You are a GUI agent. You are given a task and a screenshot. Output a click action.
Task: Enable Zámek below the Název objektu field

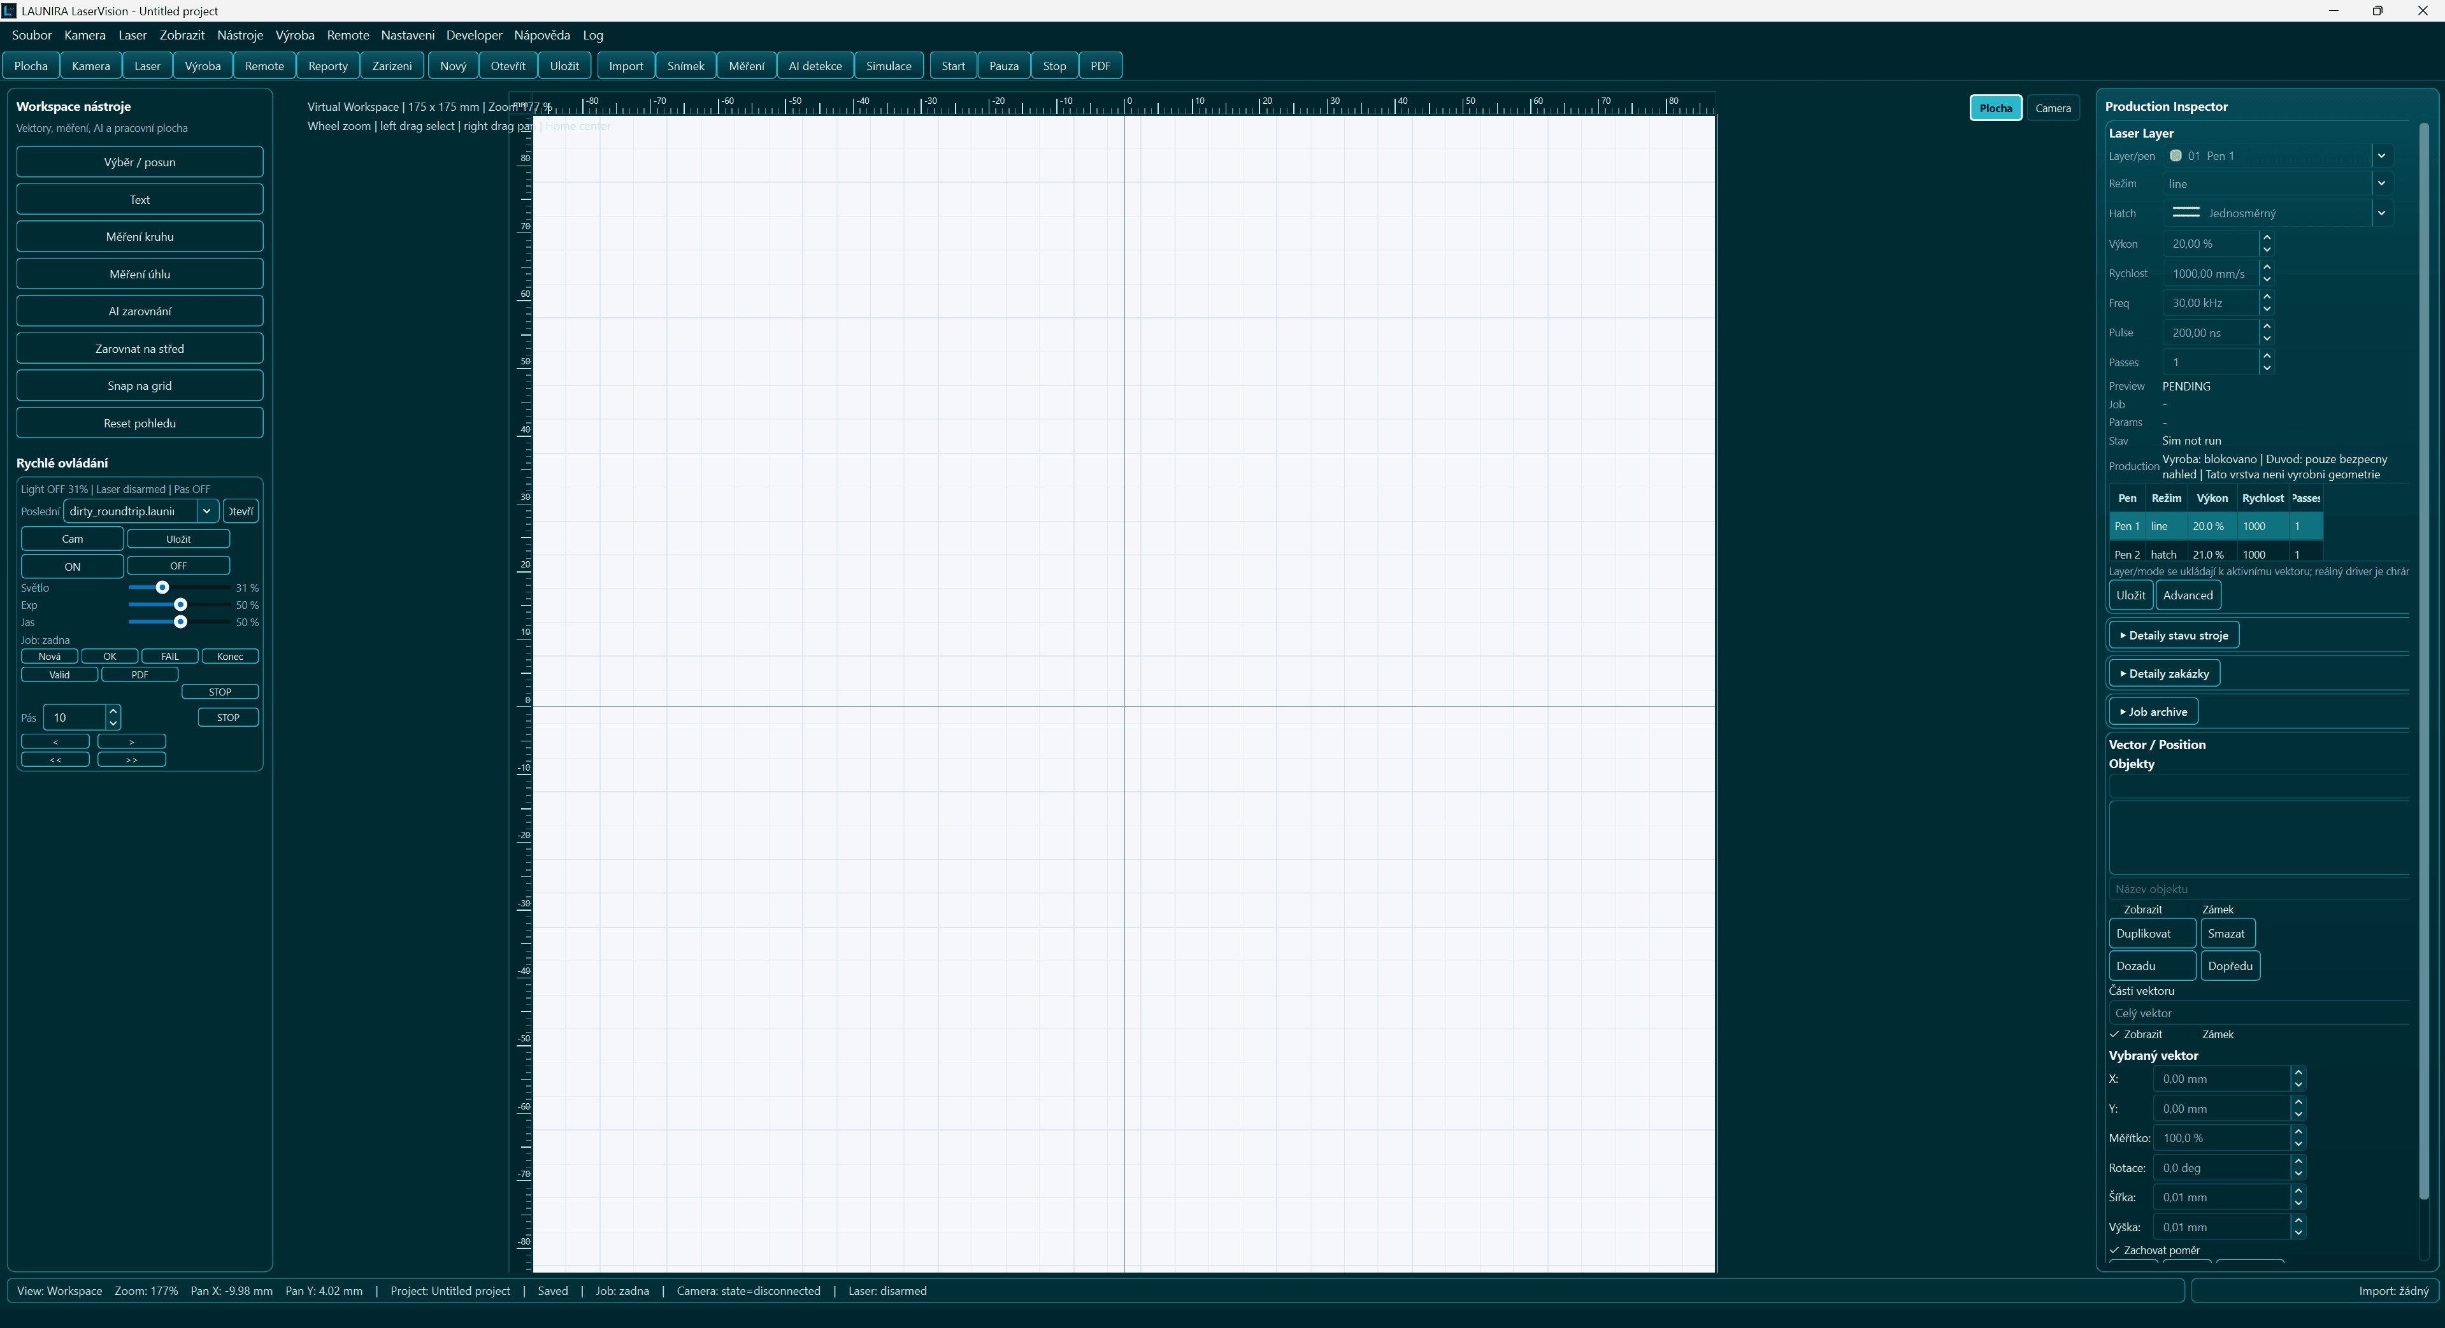click(2217, 910)
